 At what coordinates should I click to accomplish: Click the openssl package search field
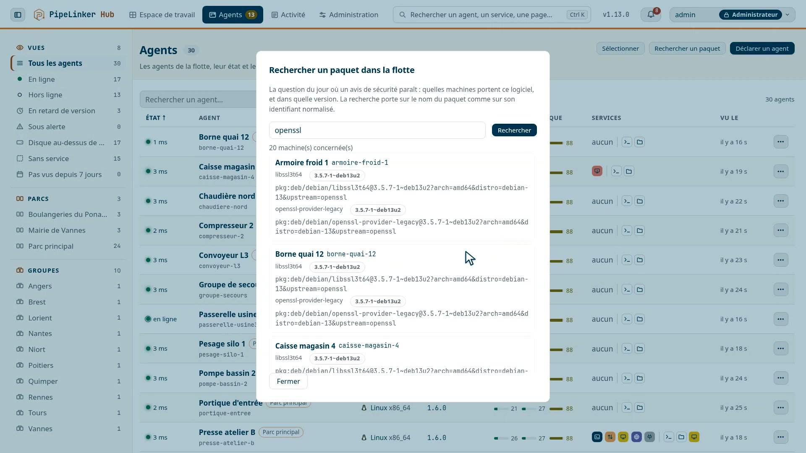pos(377,130)
